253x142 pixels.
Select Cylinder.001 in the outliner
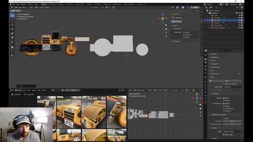click(218, 25)
